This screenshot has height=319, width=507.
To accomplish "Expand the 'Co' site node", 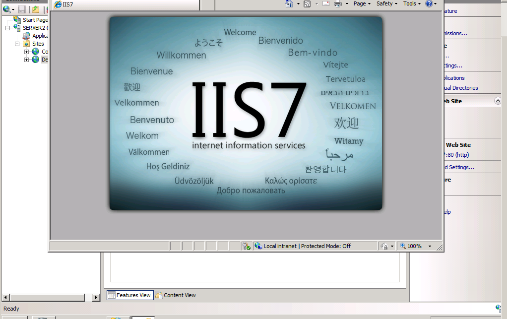I will click(x=26, y=52).
